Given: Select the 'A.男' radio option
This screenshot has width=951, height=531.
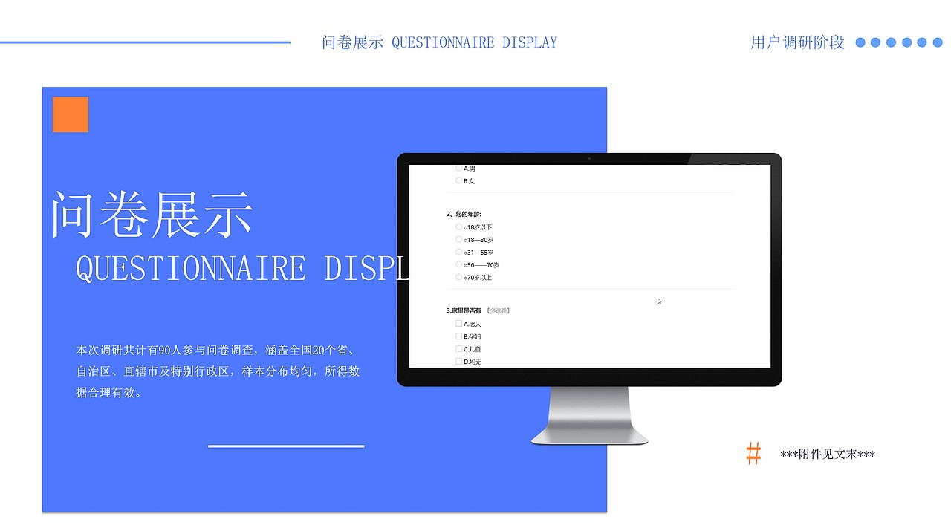Looking at the screenshot, I should tap(459, 169).
